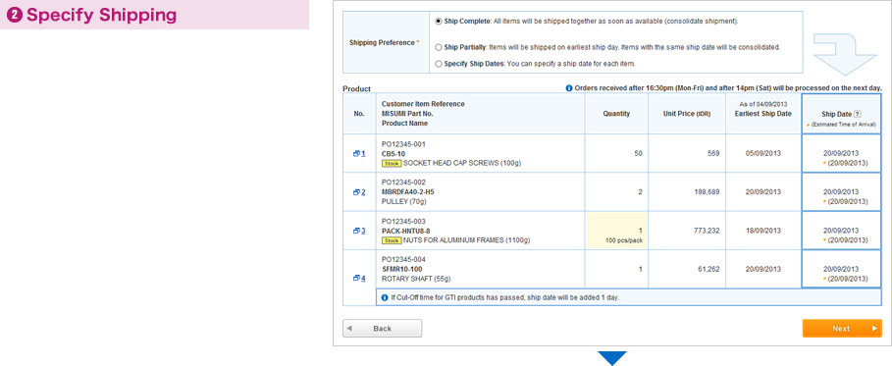Click info icon beside orders received notice
892x366 pixels.
click(569, 88)
